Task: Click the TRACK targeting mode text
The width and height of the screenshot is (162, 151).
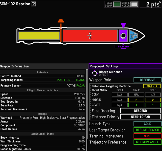Action: point(80,80)
